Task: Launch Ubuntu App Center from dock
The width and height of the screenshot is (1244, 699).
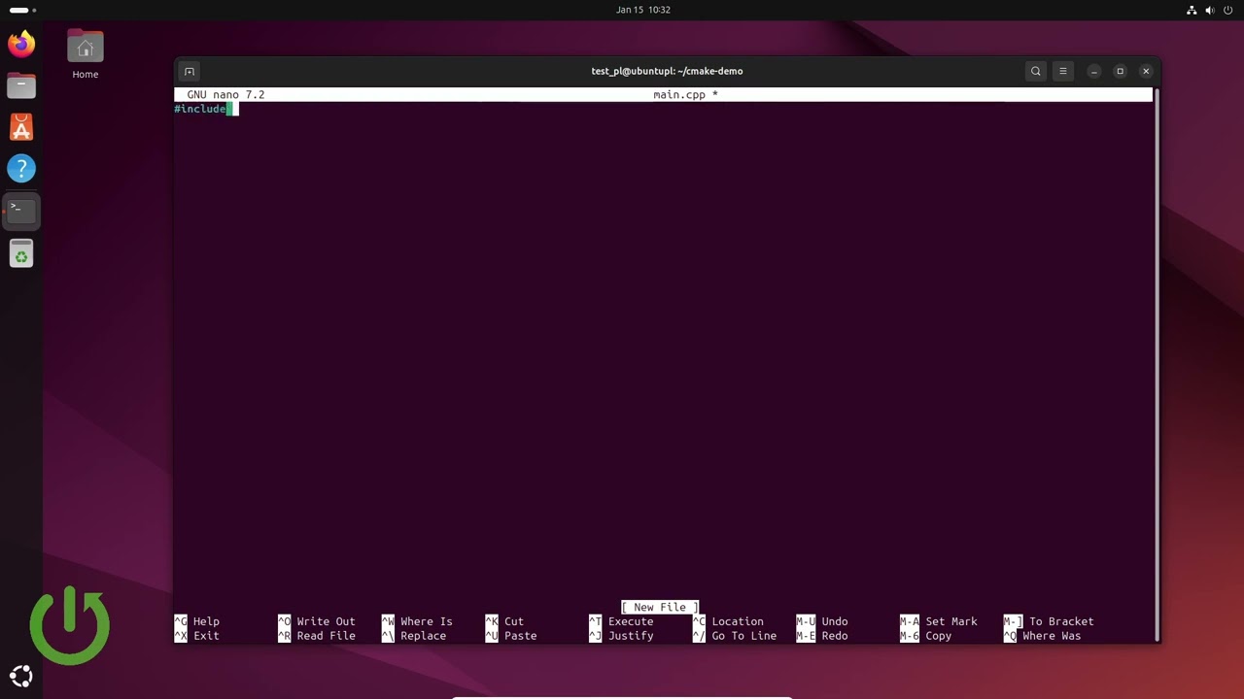Action: (21, 127)
